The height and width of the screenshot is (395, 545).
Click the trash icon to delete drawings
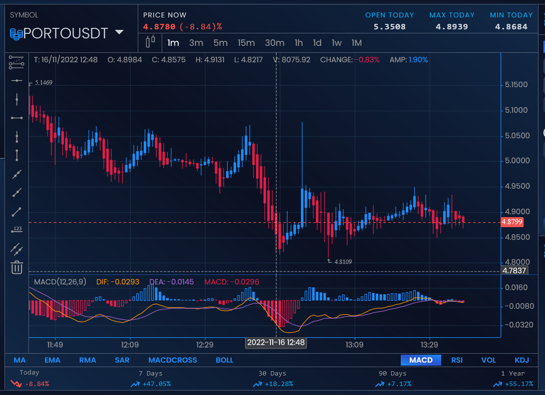(16, 267)
